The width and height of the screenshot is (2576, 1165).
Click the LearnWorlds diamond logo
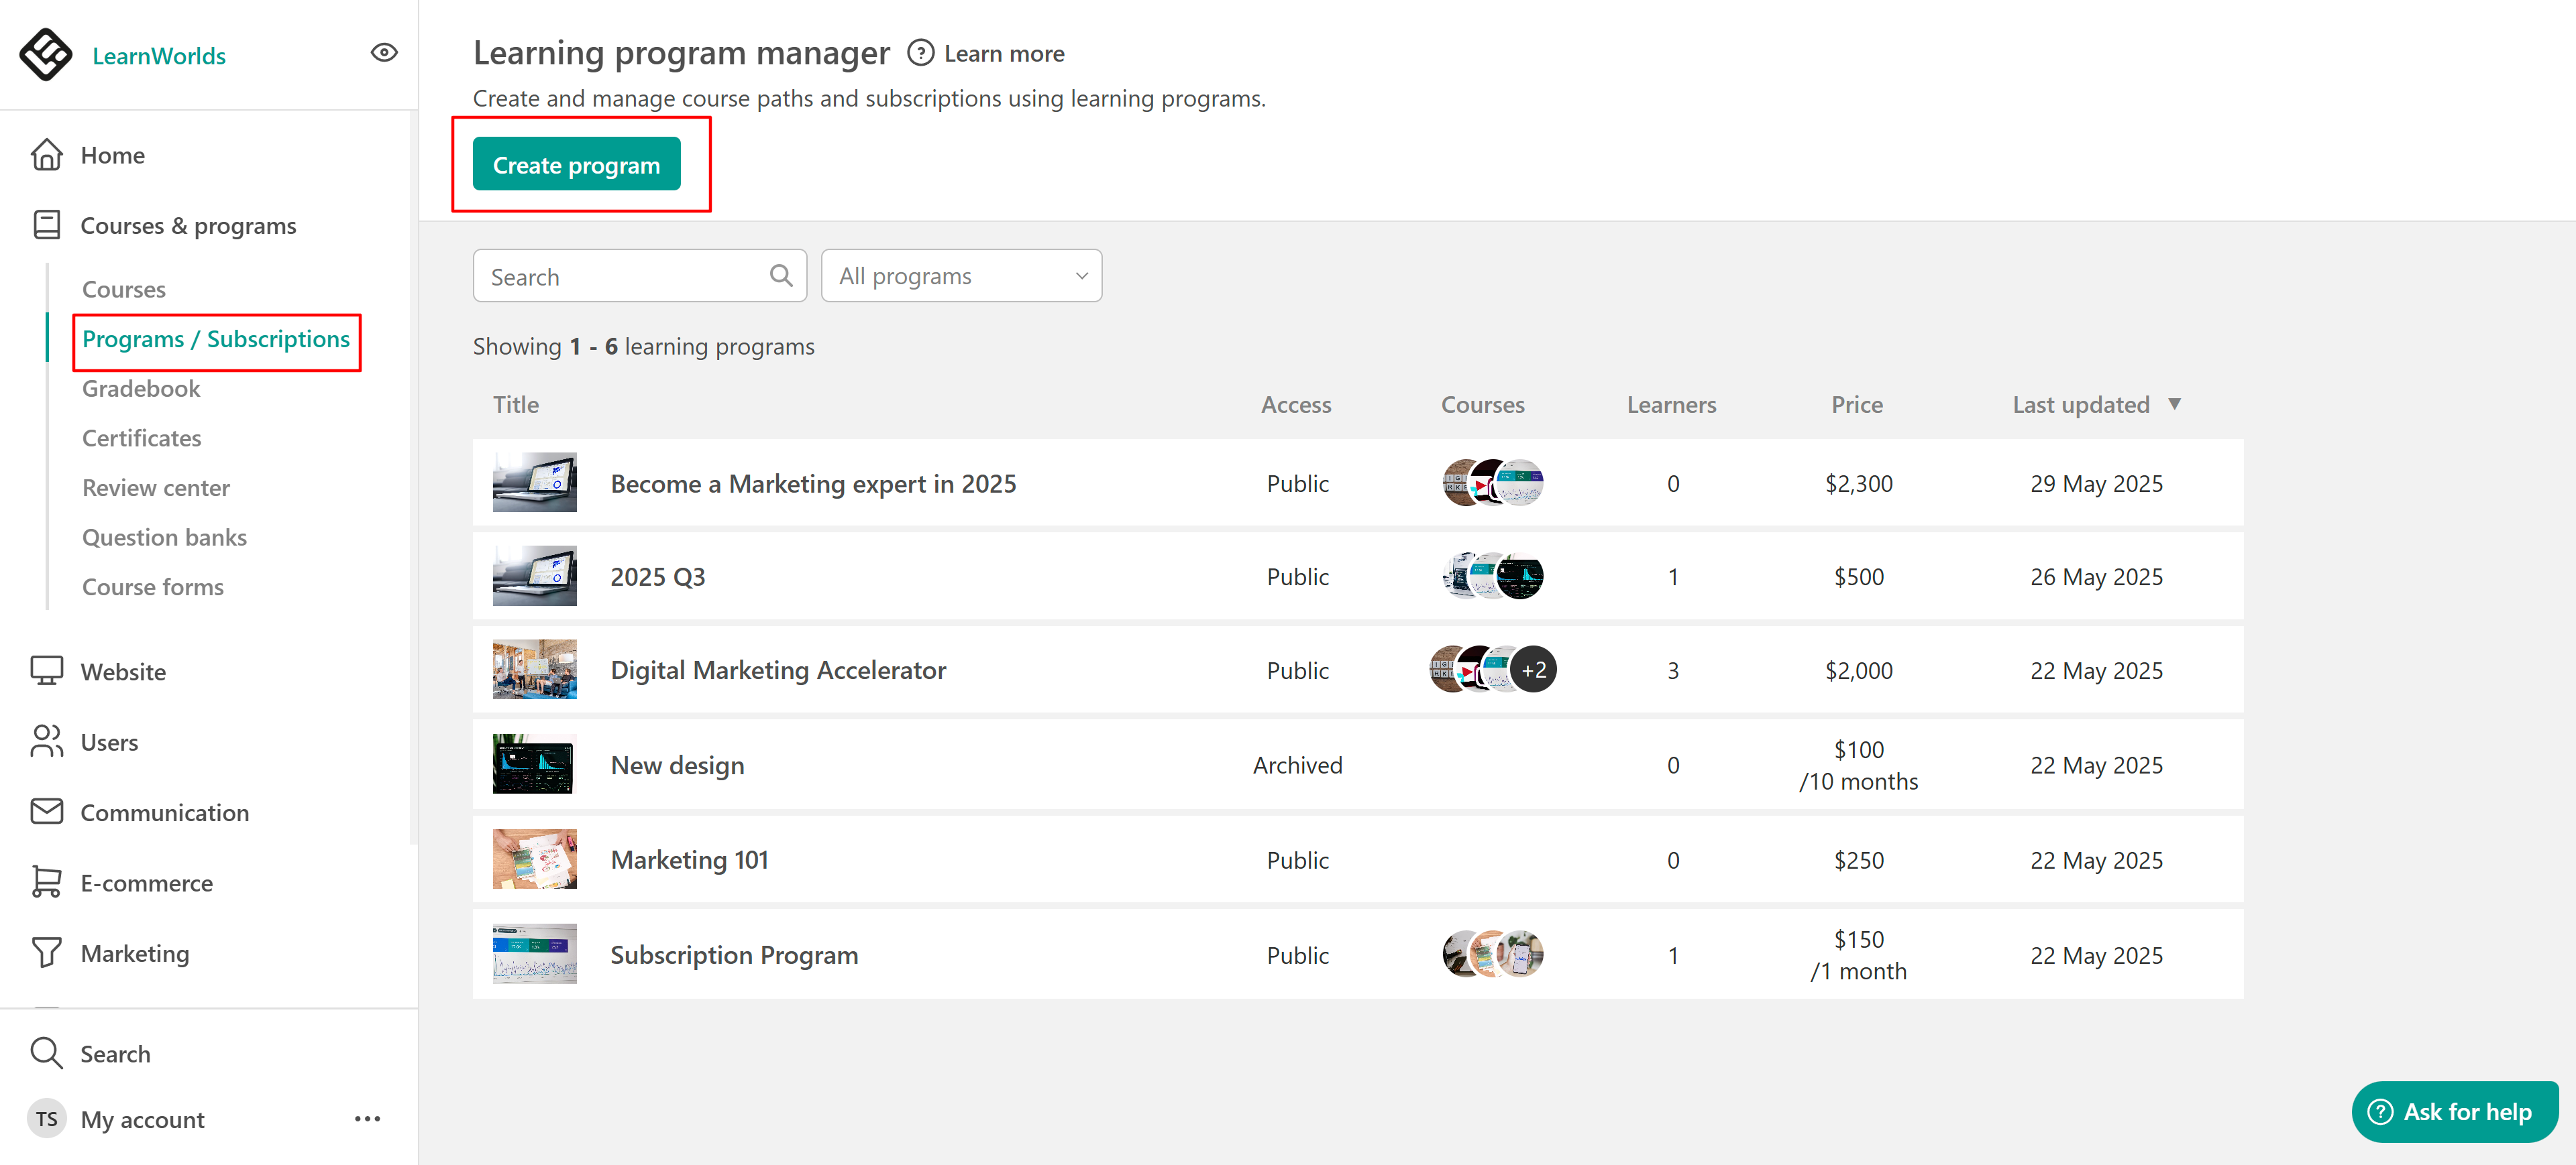click(46, 54)
